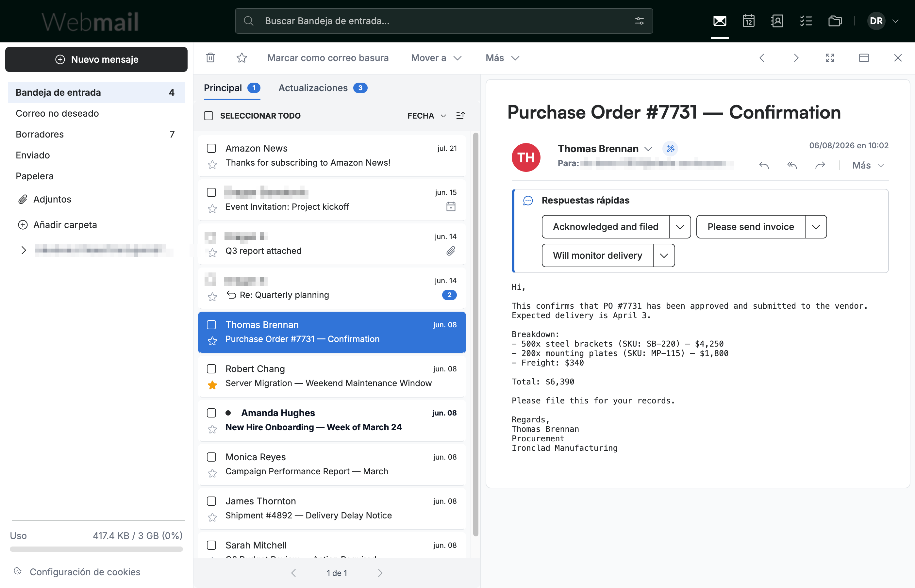The image size is (915, 588).
Task: Tick the Amanda Hughes message checkbox
Action: pyautogui.click(x=211, y=413)
